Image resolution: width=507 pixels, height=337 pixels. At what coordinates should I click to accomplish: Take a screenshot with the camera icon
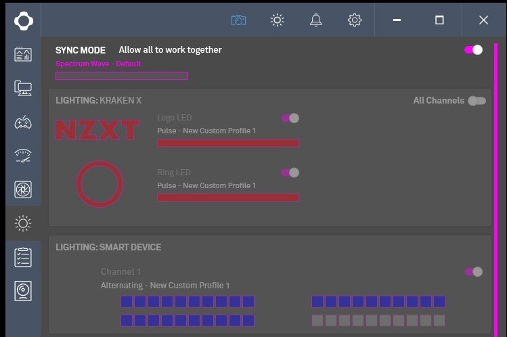tap(238, 20)
